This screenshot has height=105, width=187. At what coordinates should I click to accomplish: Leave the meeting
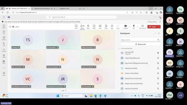point(153,27)
